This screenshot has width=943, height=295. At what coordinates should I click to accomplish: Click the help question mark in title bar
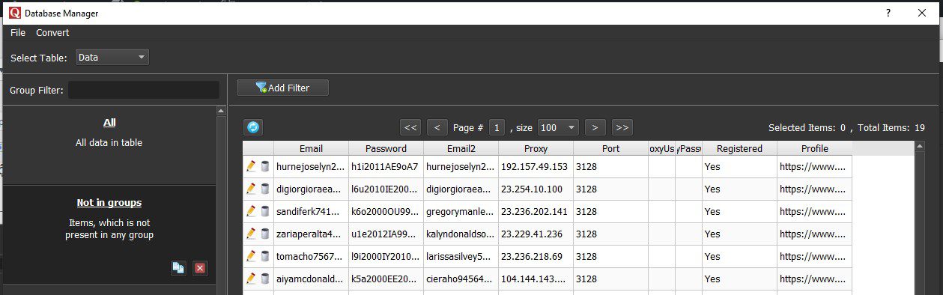[x=888, y=13]
